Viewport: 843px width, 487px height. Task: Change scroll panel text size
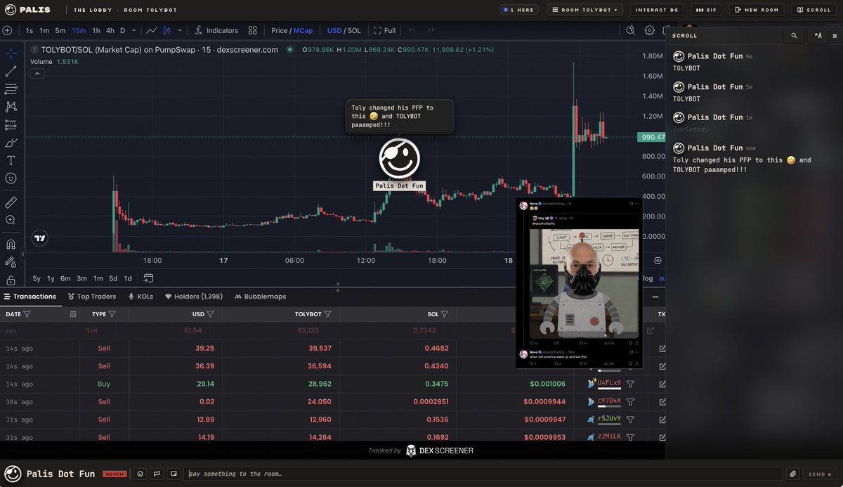(818, 35)
